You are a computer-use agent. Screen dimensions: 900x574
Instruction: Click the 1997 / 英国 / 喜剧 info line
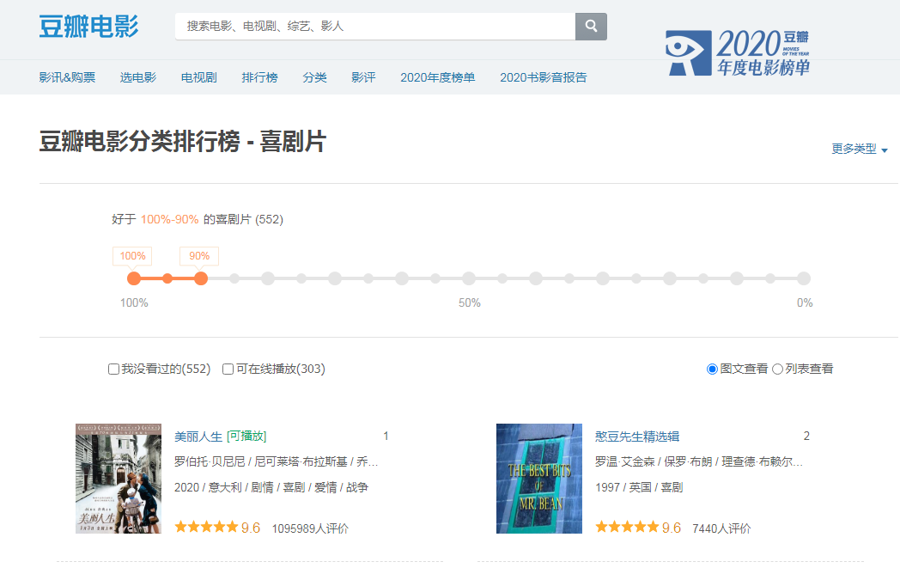pos(639,488)
